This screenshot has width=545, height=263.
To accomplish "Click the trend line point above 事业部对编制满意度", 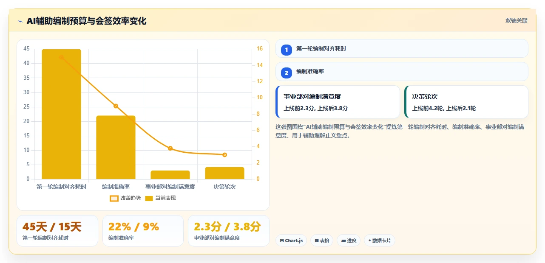I will coord(170,148).
